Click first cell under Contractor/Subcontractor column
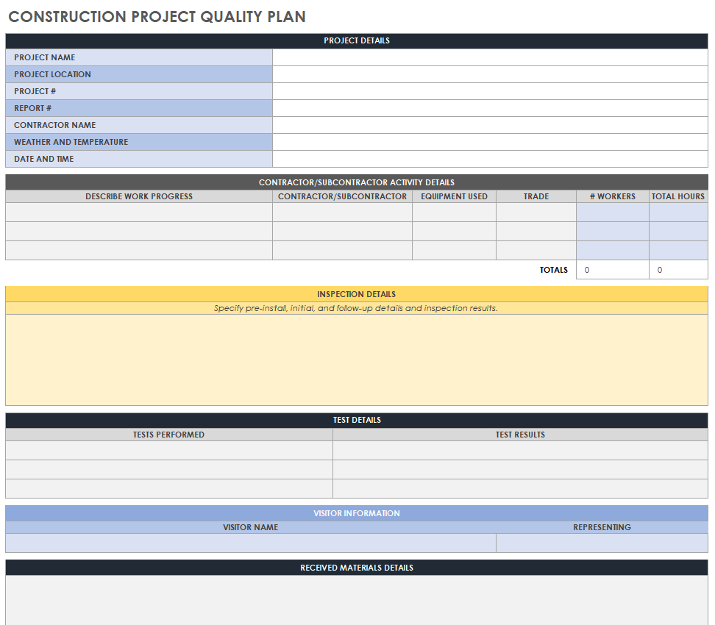 click(342, 213)
